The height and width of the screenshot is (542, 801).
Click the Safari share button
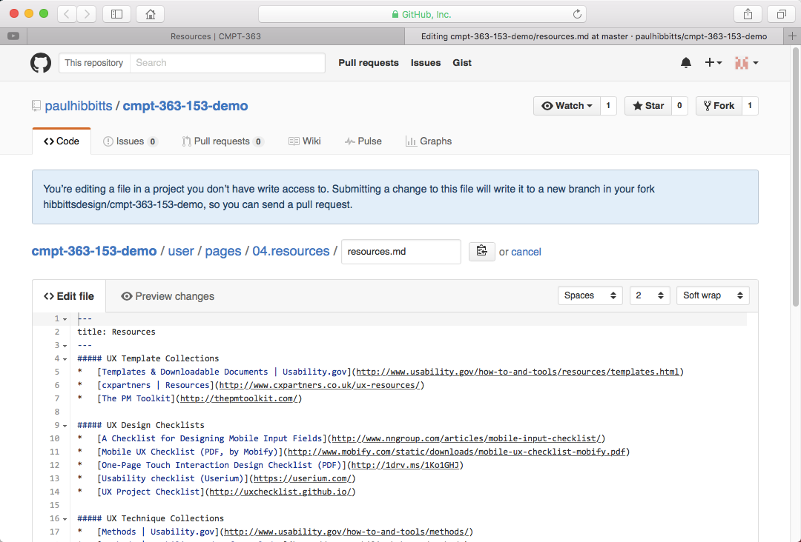coord(748,14)
